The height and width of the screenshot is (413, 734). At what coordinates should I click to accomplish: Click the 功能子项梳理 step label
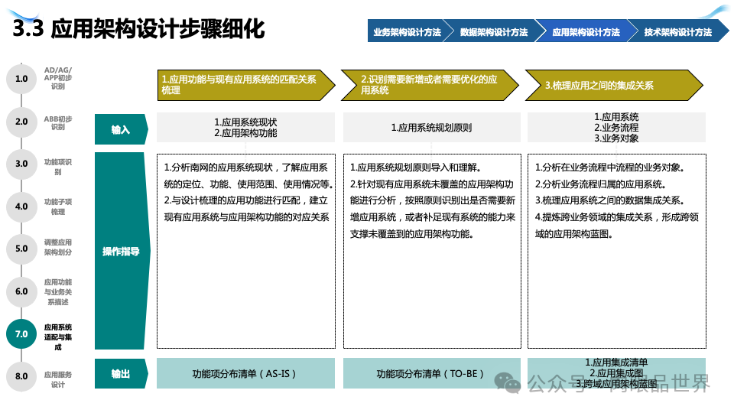point(58,206)
